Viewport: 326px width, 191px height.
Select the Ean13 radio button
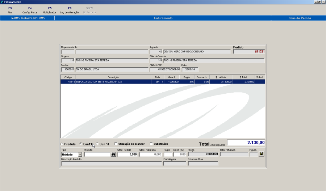[81, 144]
